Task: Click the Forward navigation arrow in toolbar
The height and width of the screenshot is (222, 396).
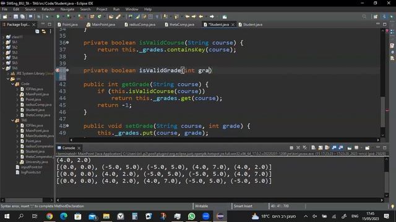Action: click(212, 17)
